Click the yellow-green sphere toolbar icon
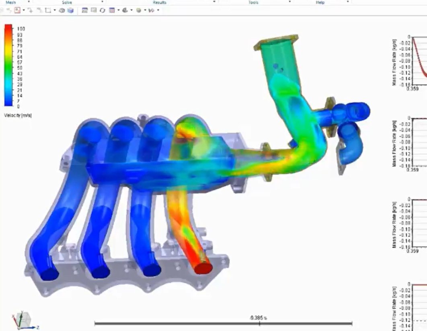This screenshot has height=331, width=427. [139, 10]
